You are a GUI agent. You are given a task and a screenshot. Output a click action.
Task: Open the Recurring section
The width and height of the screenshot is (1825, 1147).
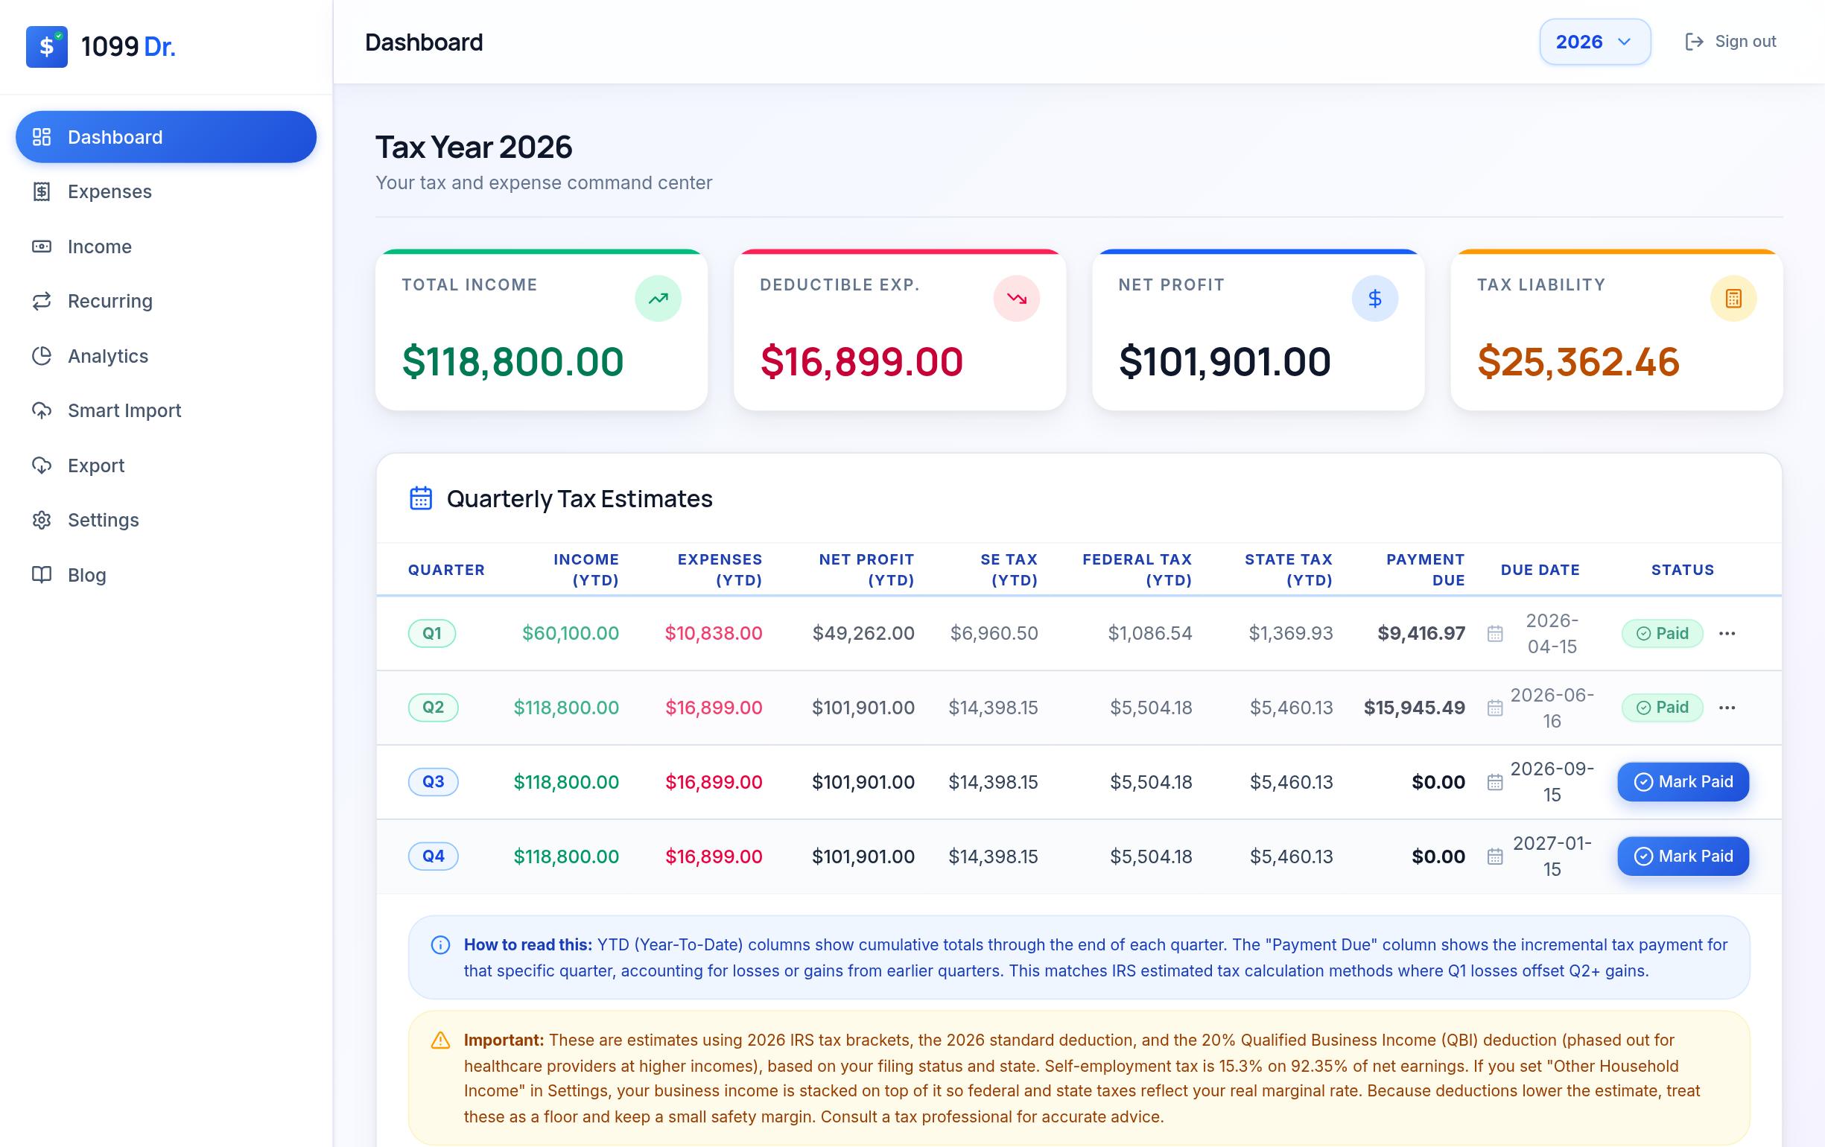point(166,301)
